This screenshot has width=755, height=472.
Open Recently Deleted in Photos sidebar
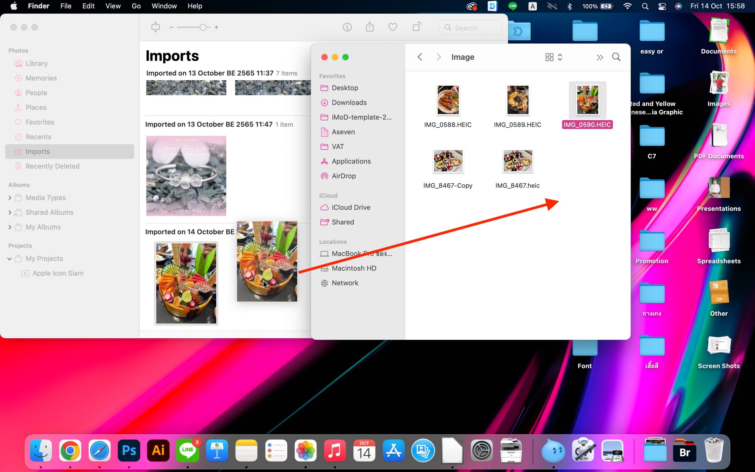(x=52, y=166)
